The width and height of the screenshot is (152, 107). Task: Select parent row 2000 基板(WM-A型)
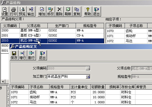[x=52, y=31]
